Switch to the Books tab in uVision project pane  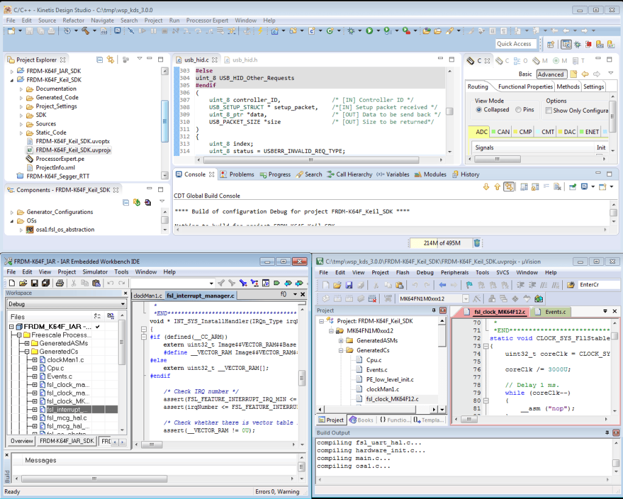click(361, 420)
